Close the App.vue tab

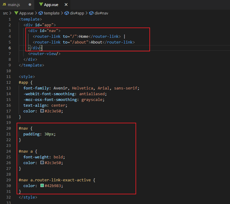point(66,5)
